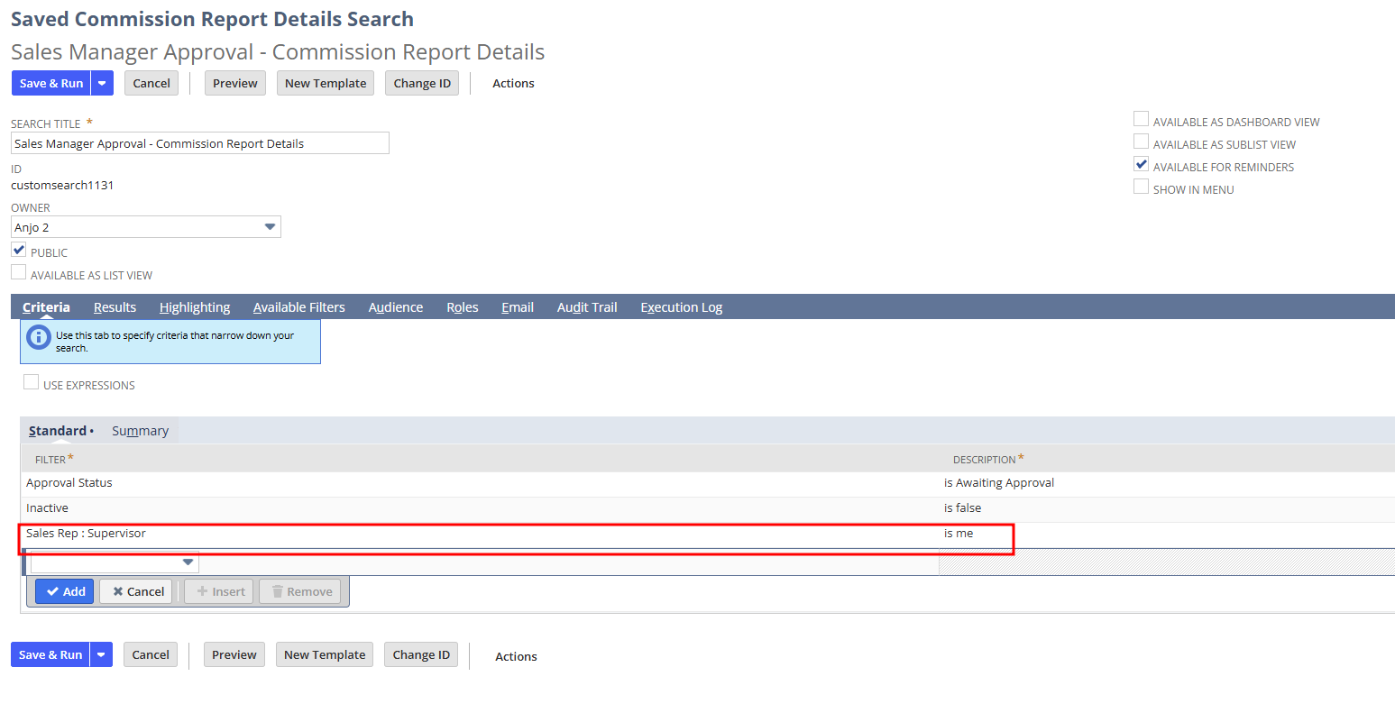This screenshot has width=1395, height=713.
Task: Enable Available as Dashboard View checkbox
Action: 1141,120
